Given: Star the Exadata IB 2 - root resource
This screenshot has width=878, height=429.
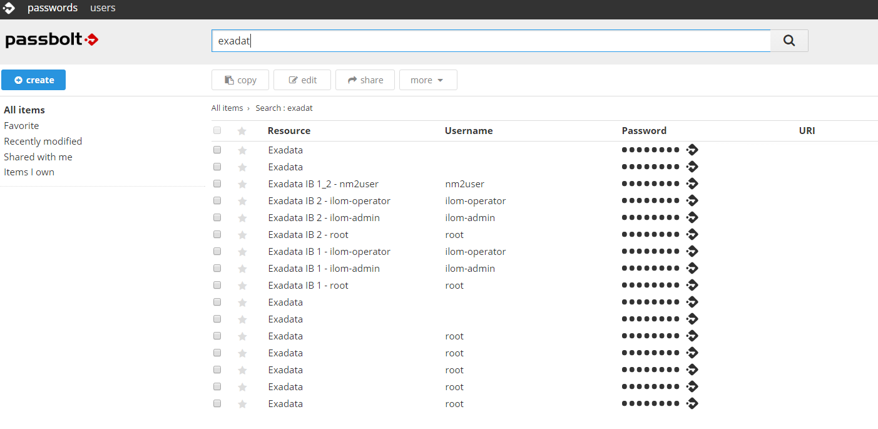Looking at the screenshot, I should point(242,235).
